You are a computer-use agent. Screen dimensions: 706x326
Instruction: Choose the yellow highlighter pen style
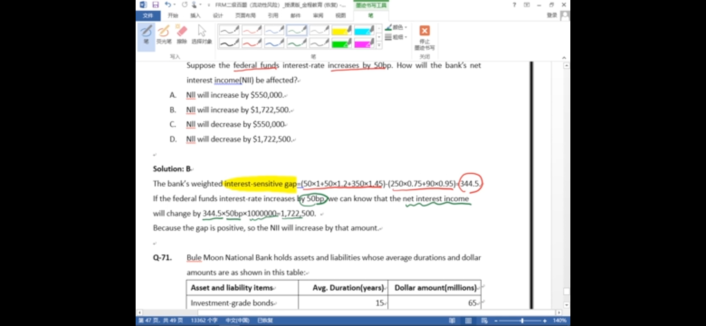pyautogui.click(x=341, y=30)
